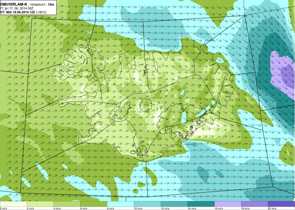The height and width of the screenshot is (210, 295).
Task: Click the '(+36 h)' forecast offset text
Action: [x=41, y=12]
